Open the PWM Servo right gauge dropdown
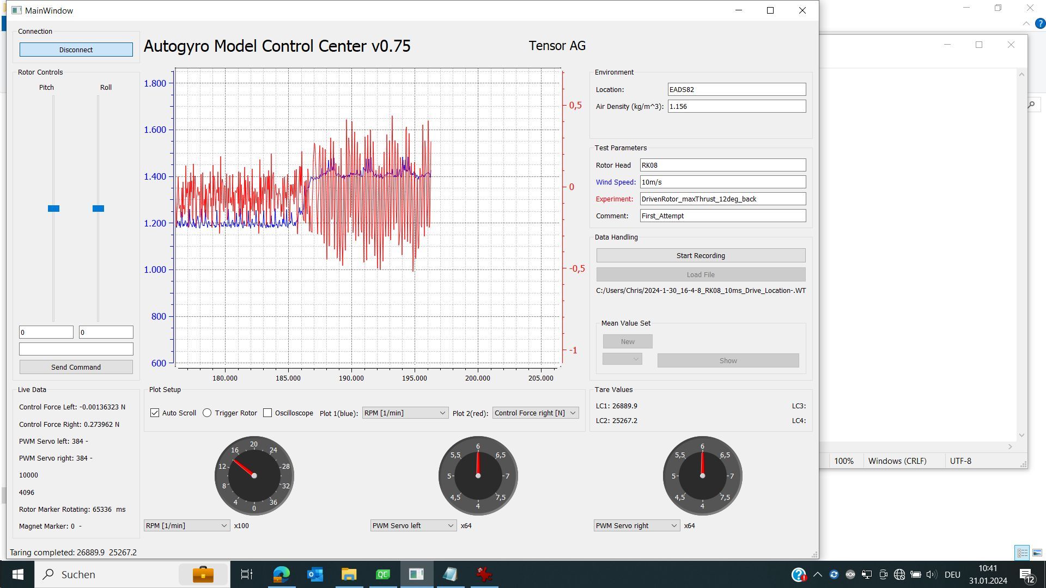This screenshot has height=588, width=1046. click(x=637, y=526)
